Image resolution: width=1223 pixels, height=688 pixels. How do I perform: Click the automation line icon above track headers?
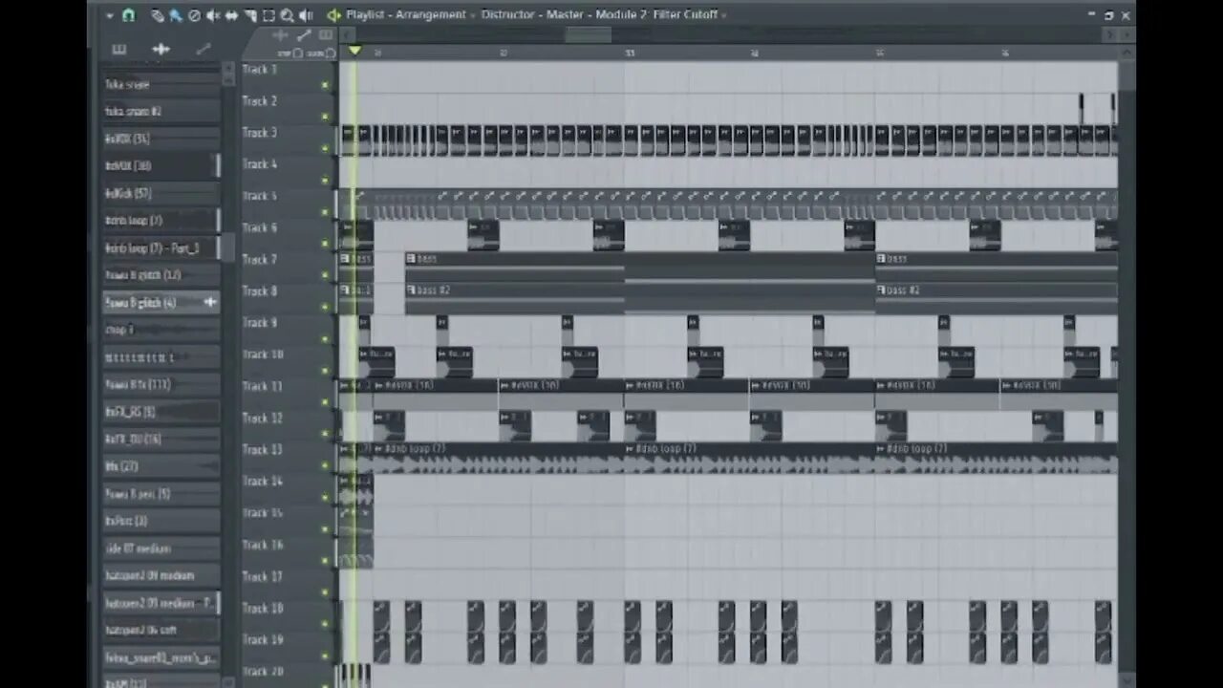(x=303, y=35)
